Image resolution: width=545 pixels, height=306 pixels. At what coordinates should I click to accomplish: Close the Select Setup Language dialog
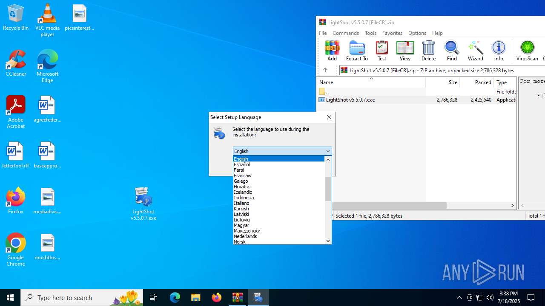[329, 117]
